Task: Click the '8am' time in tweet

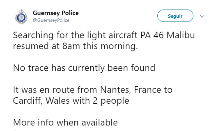Action: click(x=71, y=46)
